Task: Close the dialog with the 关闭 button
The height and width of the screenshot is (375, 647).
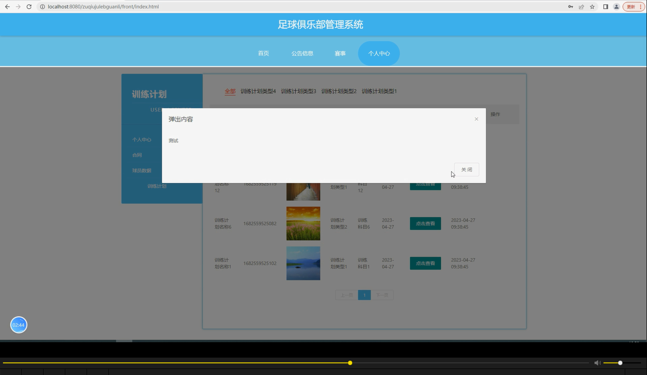Action: coord(466,169)
